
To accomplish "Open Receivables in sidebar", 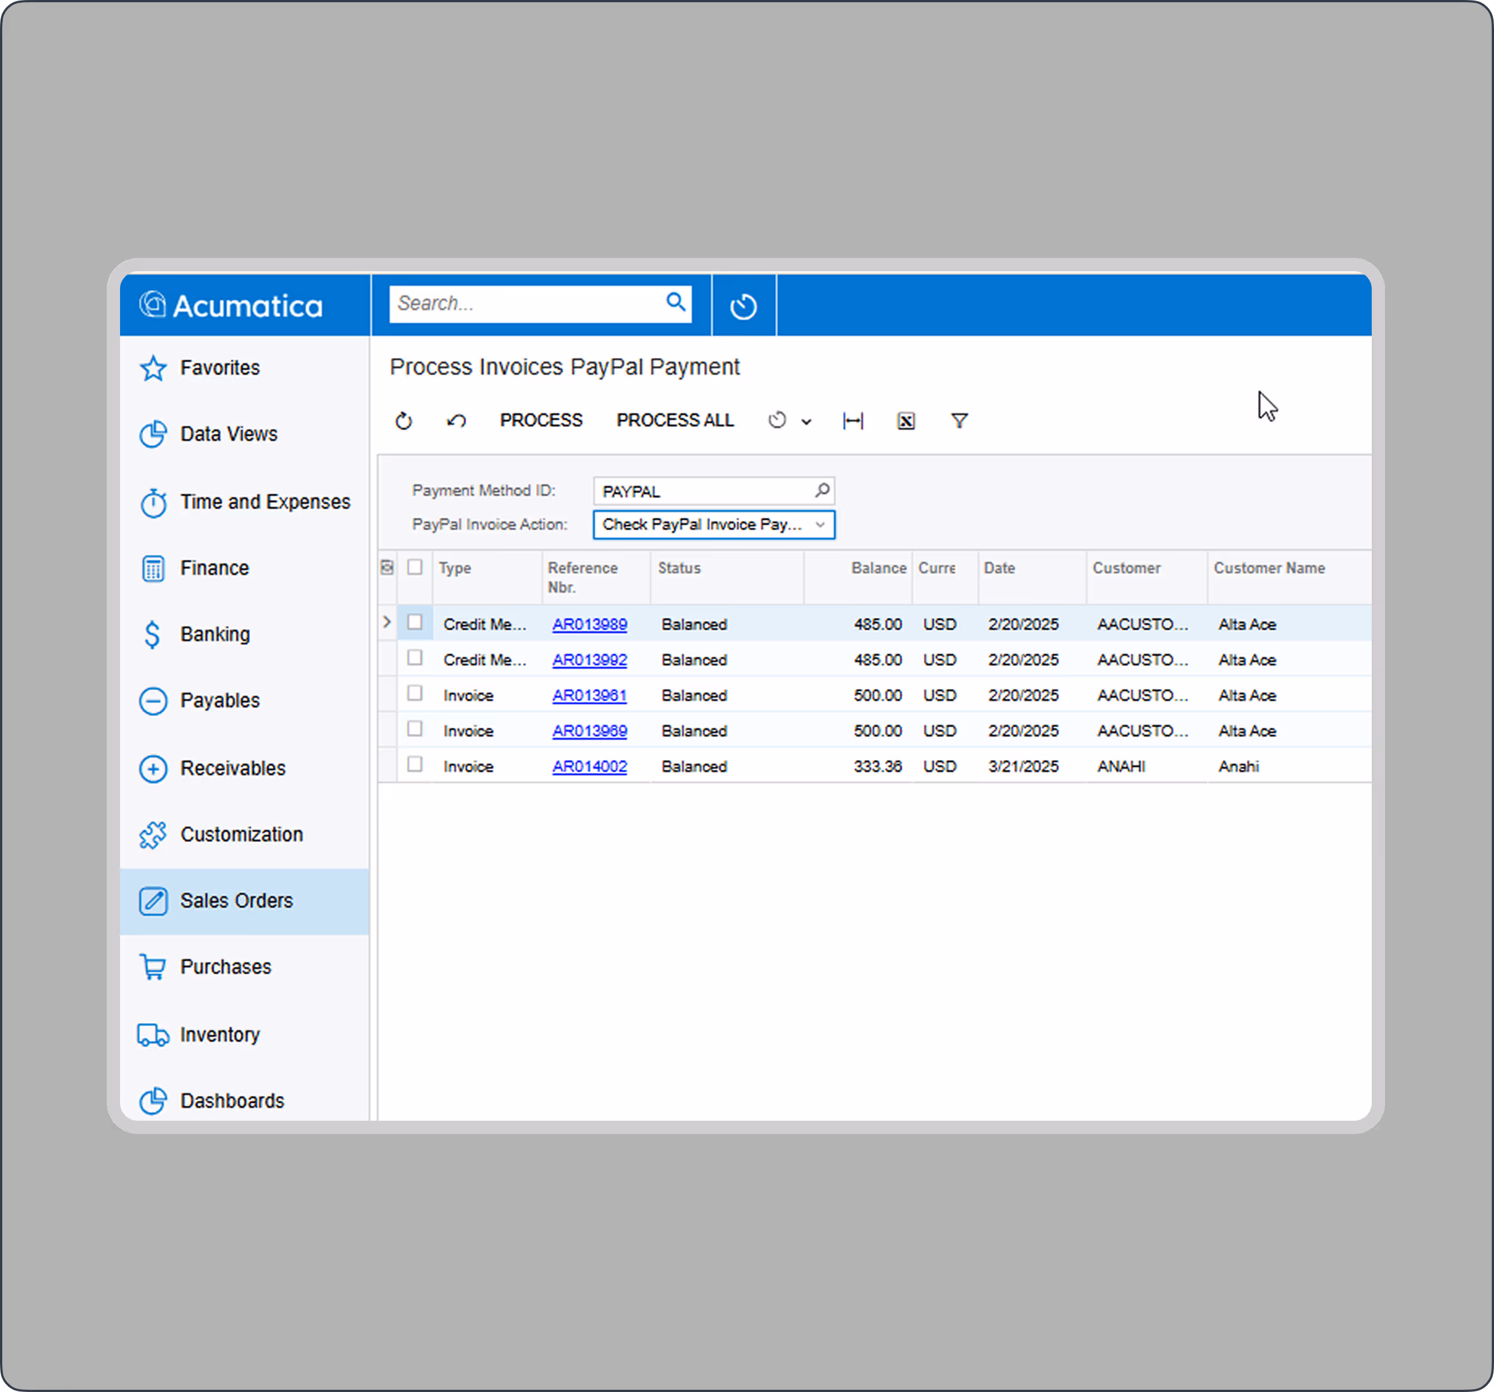I will coord(233,768).
